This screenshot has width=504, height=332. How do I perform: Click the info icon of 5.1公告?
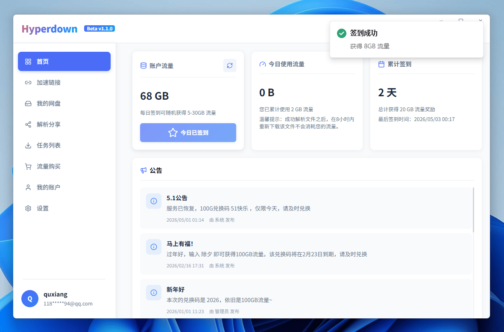pos(154,201)
